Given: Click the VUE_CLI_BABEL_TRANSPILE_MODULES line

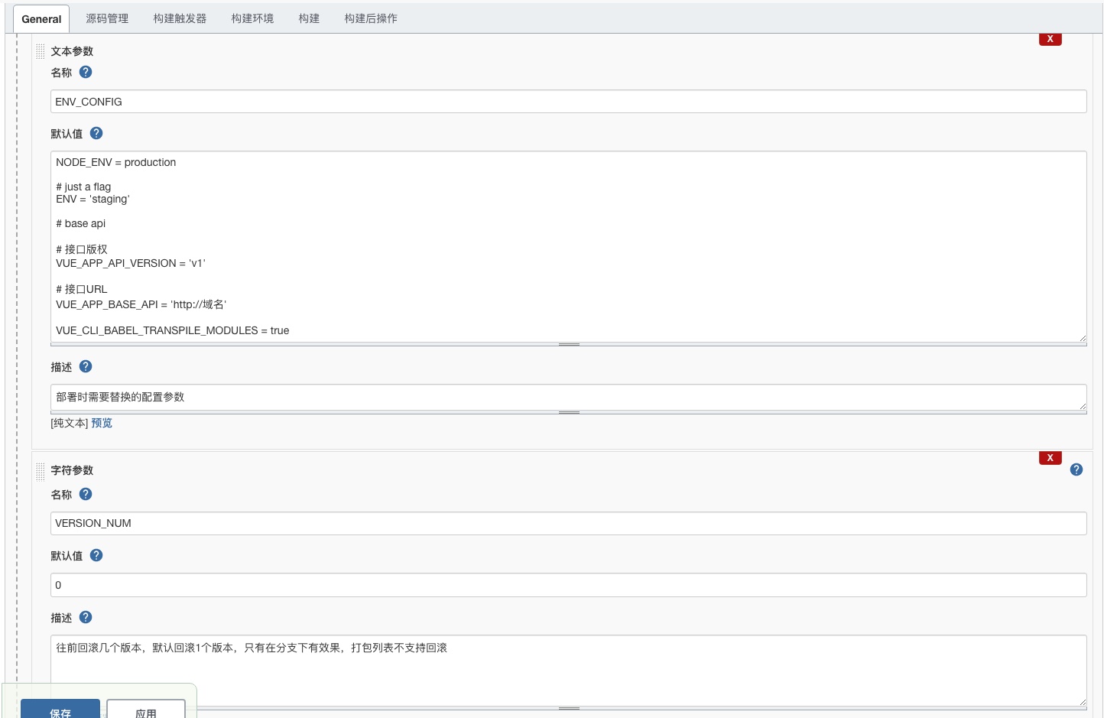Looking at the screenshot, I should click(172, 330).
